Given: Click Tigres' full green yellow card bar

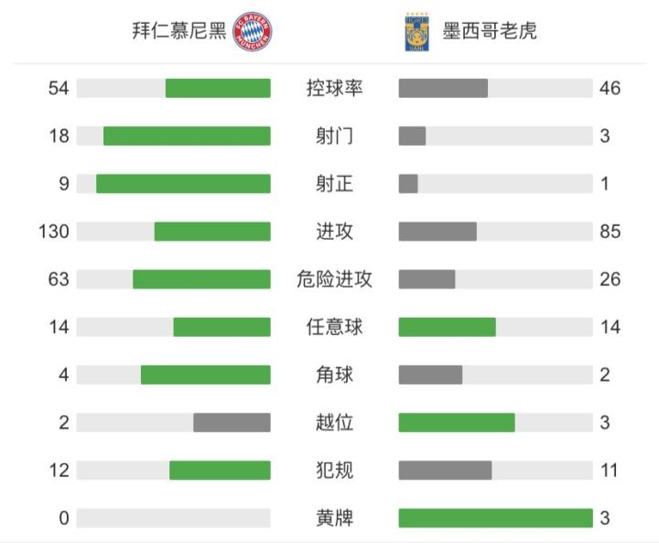Looking at the screenshot, I should (495, 518).
